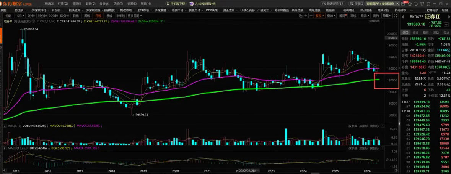Open the 设置均线 dropdown
The image size is (451, 174).
[x=376, y=21]
